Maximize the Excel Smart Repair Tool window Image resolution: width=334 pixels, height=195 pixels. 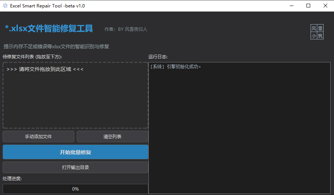coord(308,6)
